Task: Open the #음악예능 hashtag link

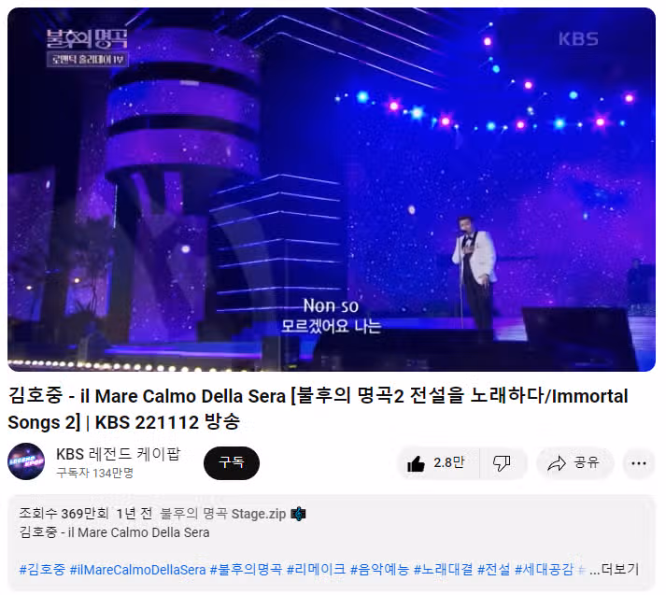Action: tap(379, 570)
